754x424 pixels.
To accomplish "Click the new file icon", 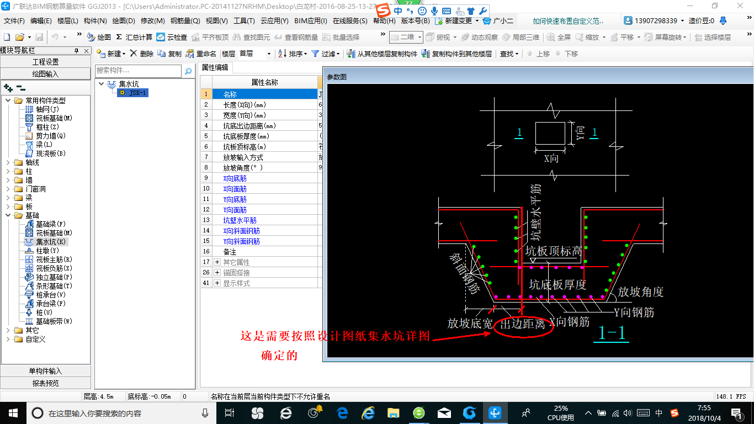I will [7, 37].
